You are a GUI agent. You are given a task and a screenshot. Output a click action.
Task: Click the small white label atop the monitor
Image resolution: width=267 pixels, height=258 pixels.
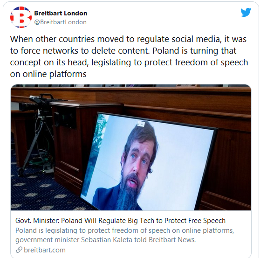click(x=141, y=124)
